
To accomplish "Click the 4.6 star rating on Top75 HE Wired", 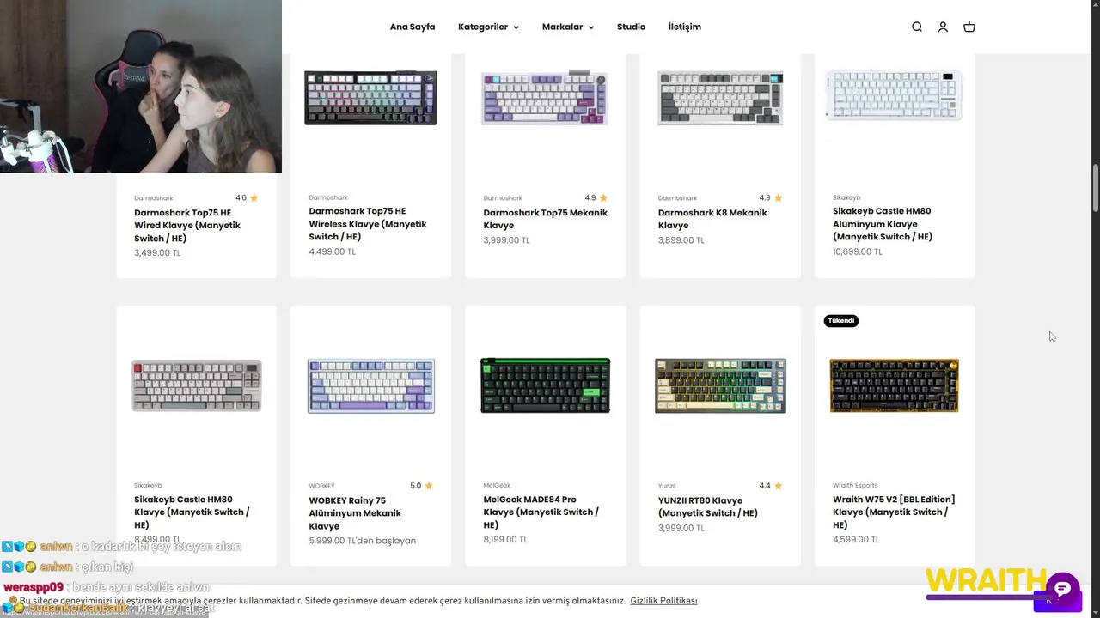I will click(247, 197).
